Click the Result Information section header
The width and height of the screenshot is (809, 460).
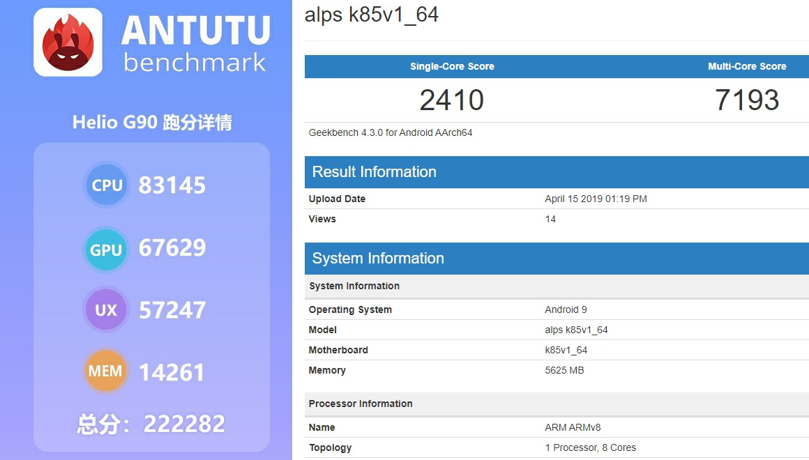tap(557, 171)
